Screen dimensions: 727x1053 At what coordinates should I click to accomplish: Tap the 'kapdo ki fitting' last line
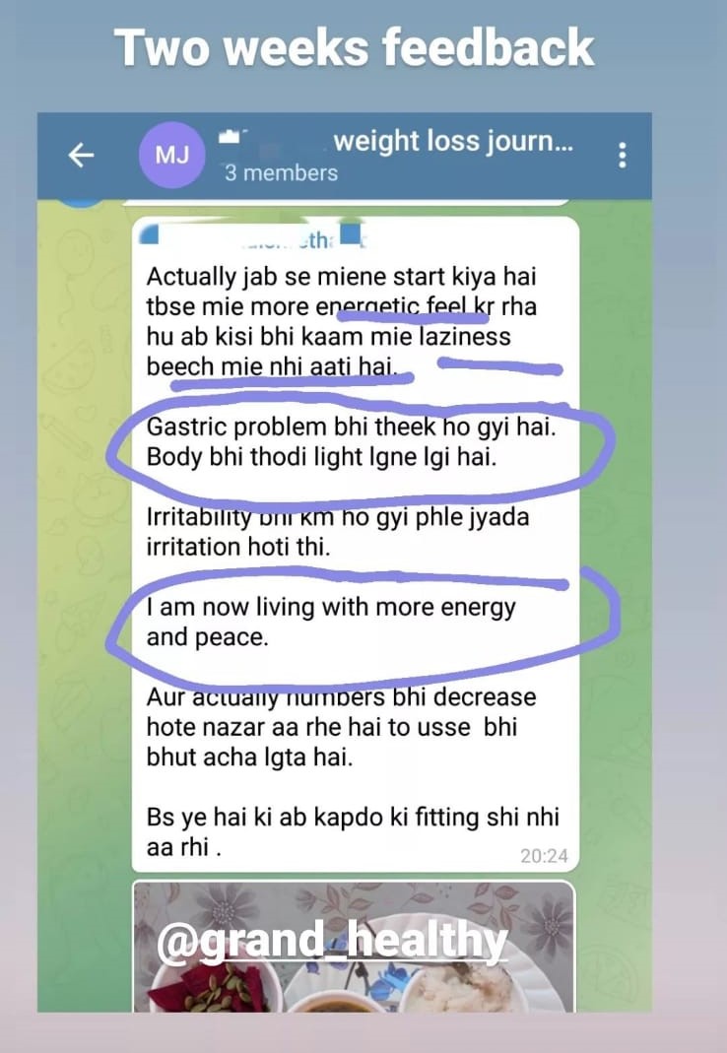[353, 831]
